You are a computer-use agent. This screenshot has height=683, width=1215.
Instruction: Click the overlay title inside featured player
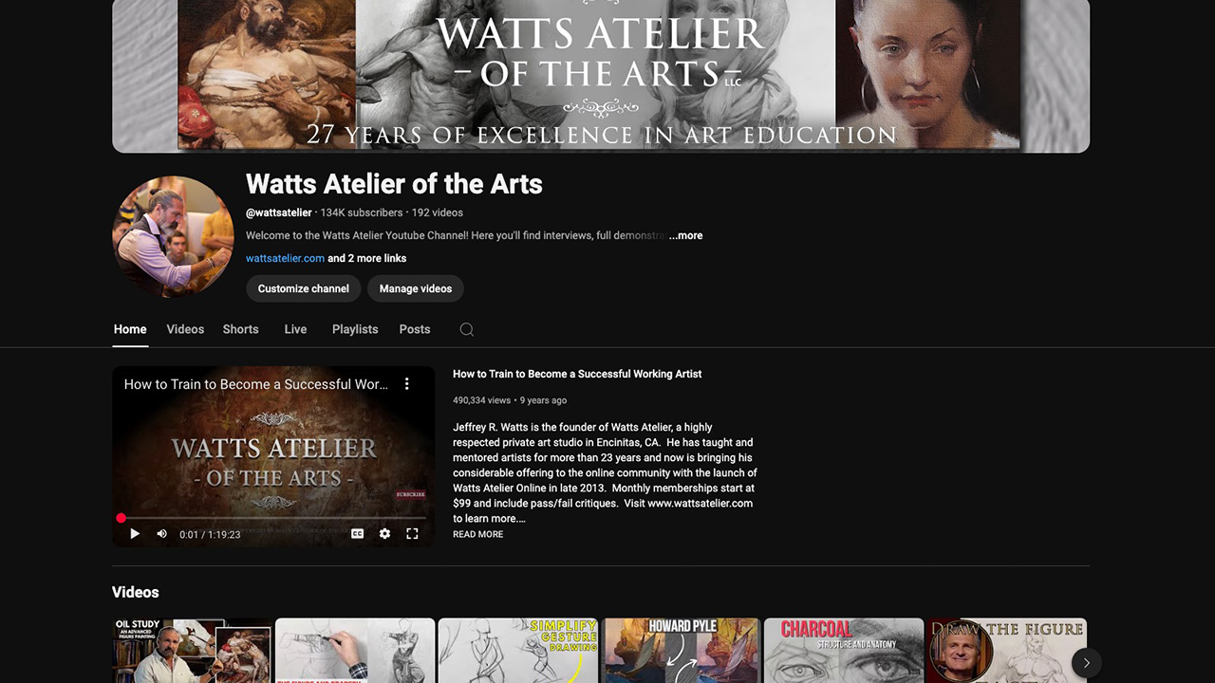click(x=256, y=384)
